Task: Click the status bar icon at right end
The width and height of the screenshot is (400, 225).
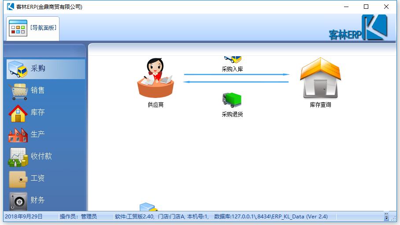Action: coord(386,217)
